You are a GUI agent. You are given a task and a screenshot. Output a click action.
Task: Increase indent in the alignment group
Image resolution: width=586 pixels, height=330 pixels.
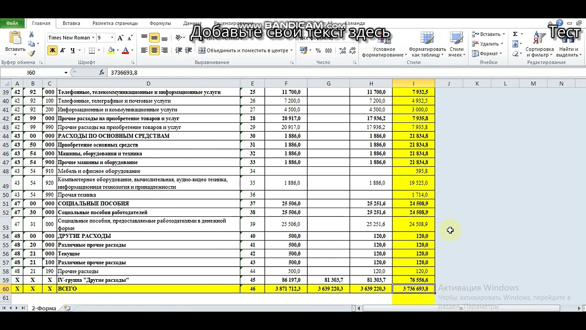189,50
